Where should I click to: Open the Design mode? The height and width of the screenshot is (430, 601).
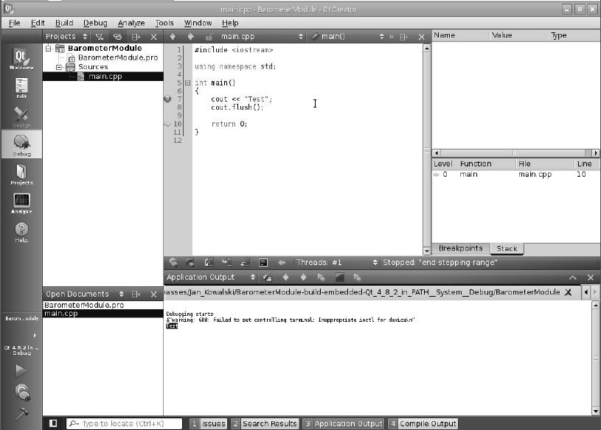coord(21,116)
